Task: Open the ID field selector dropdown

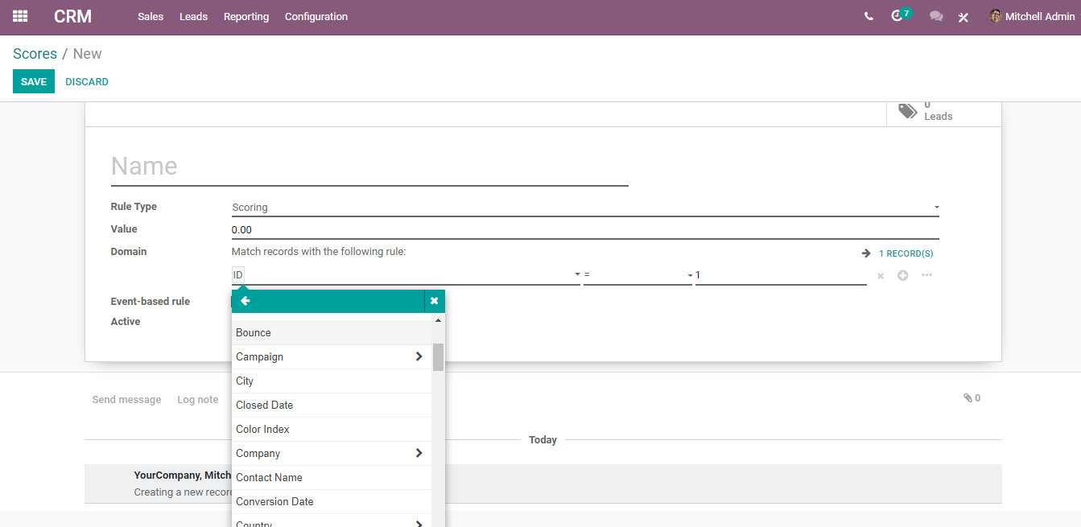Action: 406,275
